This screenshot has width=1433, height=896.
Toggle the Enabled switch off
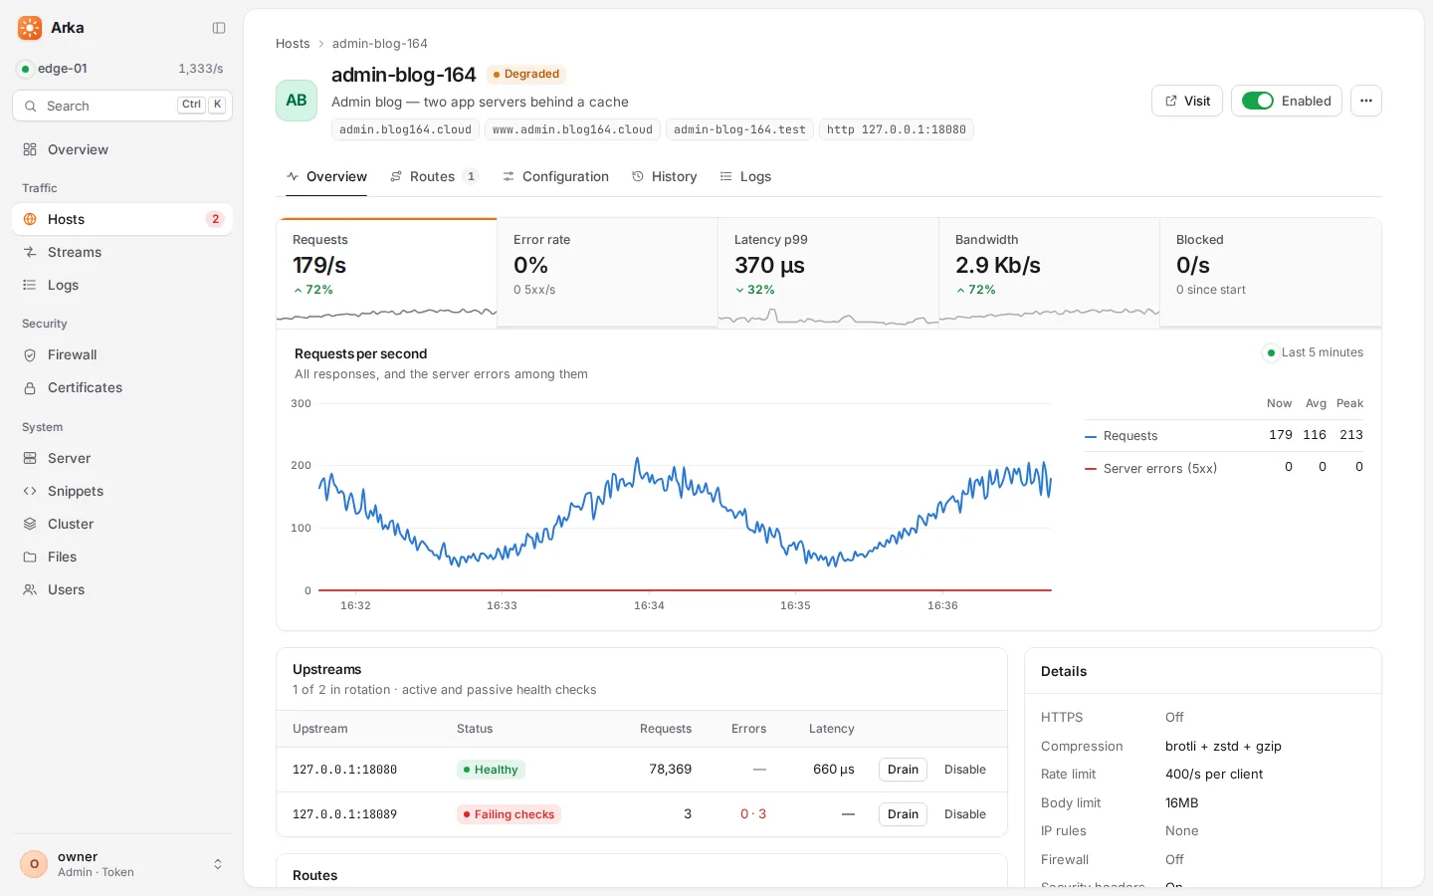tap(1258, 101)
